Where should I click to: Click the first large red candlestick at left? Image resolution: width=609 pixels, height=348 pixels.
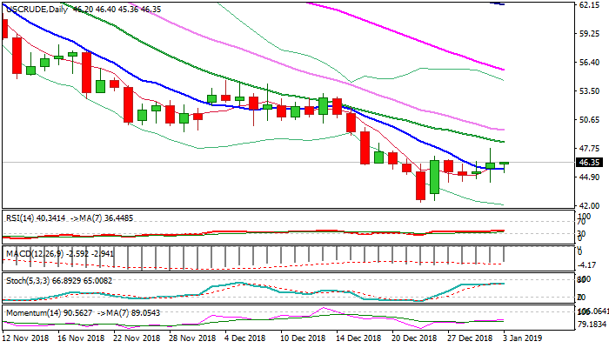[17, 55]
